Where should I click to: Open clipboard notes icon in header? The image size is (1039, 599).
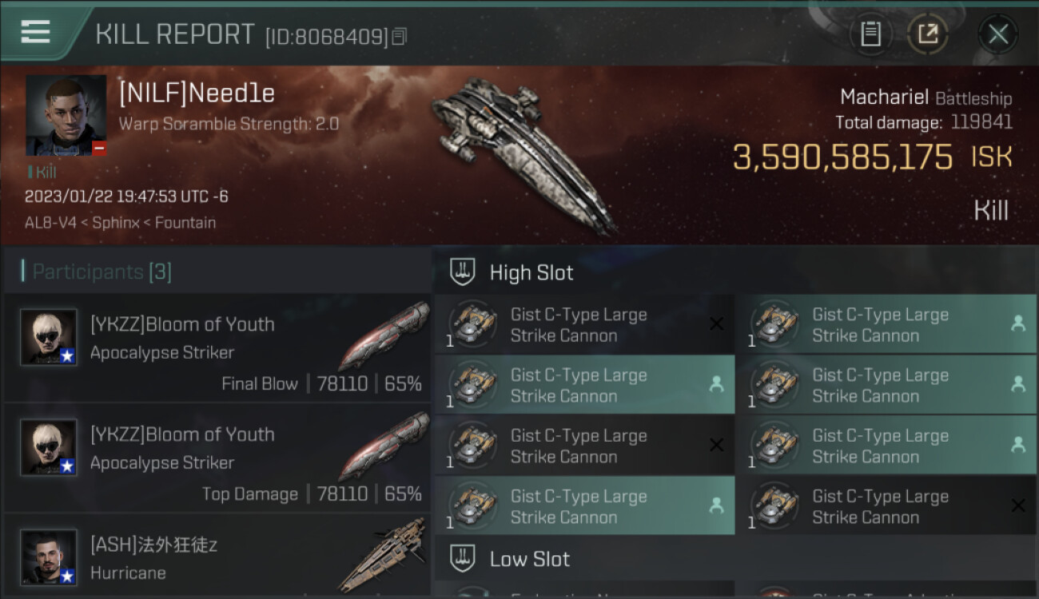click(870, 34)
